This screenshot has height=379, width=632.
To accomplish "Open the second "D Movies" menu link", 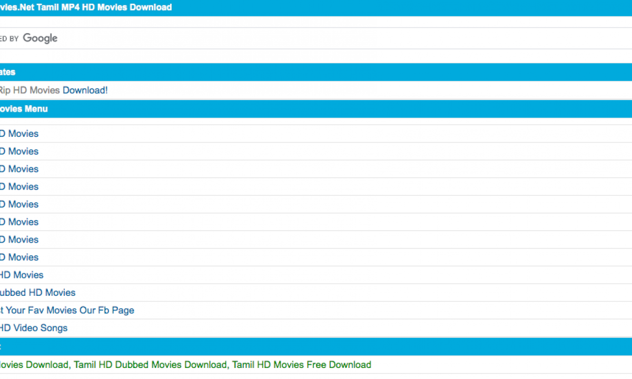I will coord(19,151).
